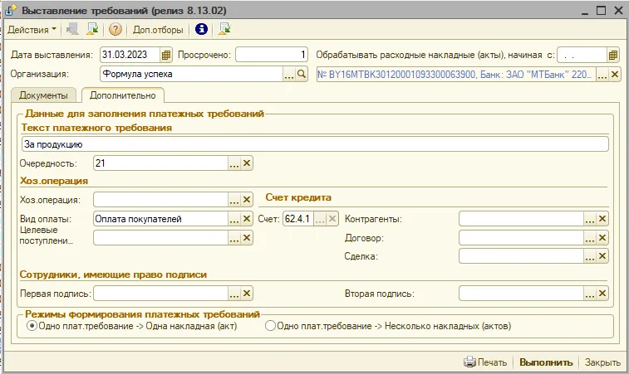Open bank account selection ellipsis button
This screenshot has width=629, height=374.
pyautogui.click(x=602, y=74)
